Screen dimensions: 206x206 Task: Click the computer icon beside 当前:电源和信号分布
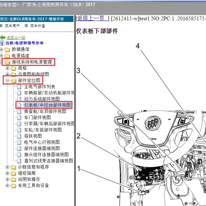2,43
